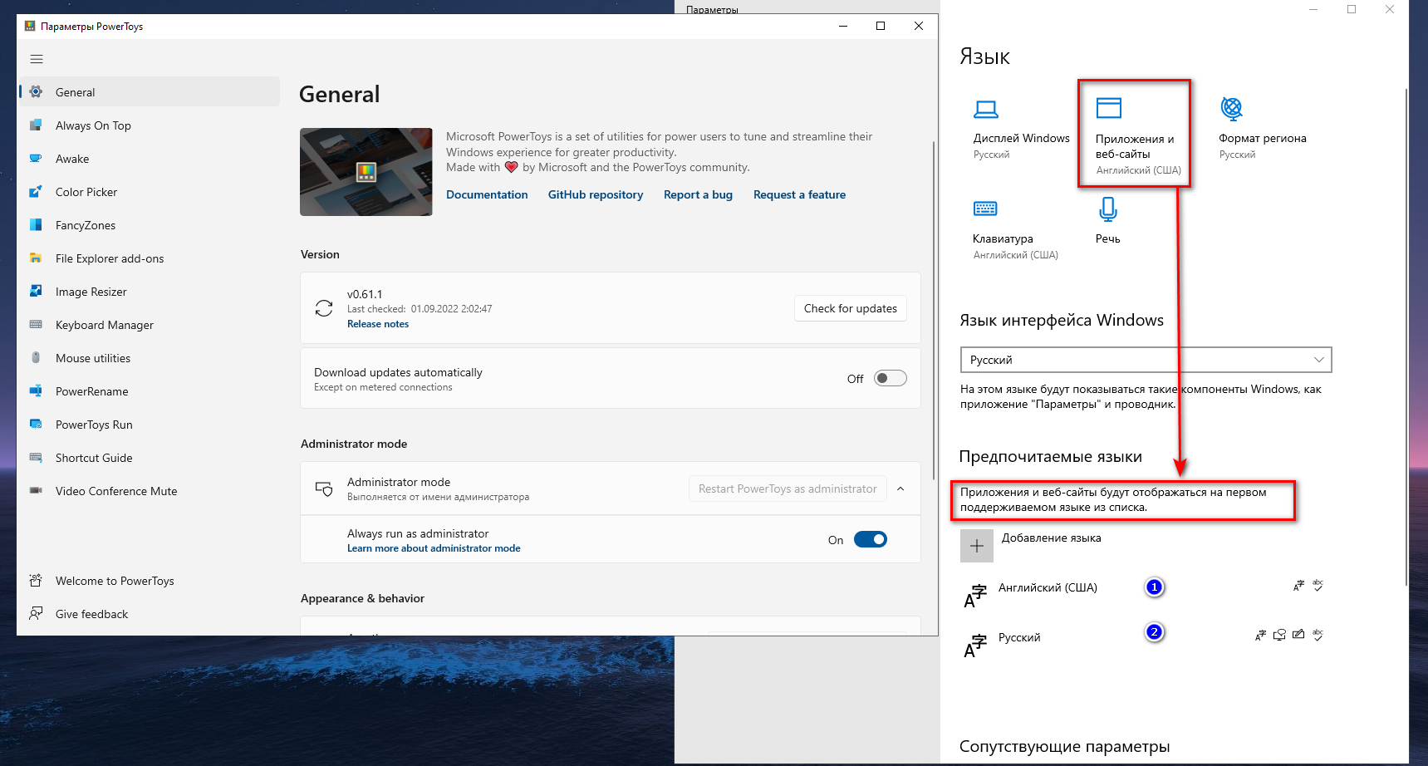The image size is (1428, 766).
Task: Open the Формат региона globe icon
Action: tap(1231, 108)
